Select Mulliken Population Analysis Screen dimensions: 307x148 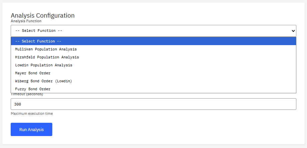[46, 49]
